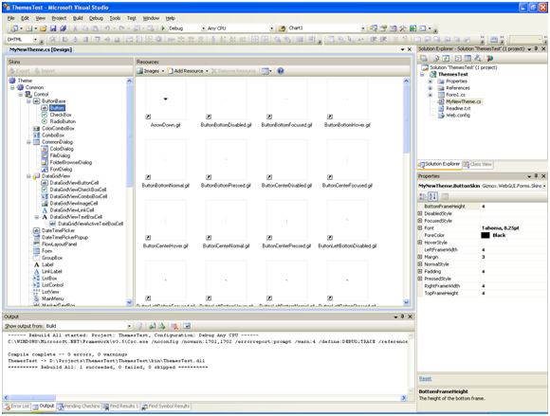Screen dimensions: 550x416
Task: Click the BottomFrameHeight value field
Action: (x=513, y=207)
